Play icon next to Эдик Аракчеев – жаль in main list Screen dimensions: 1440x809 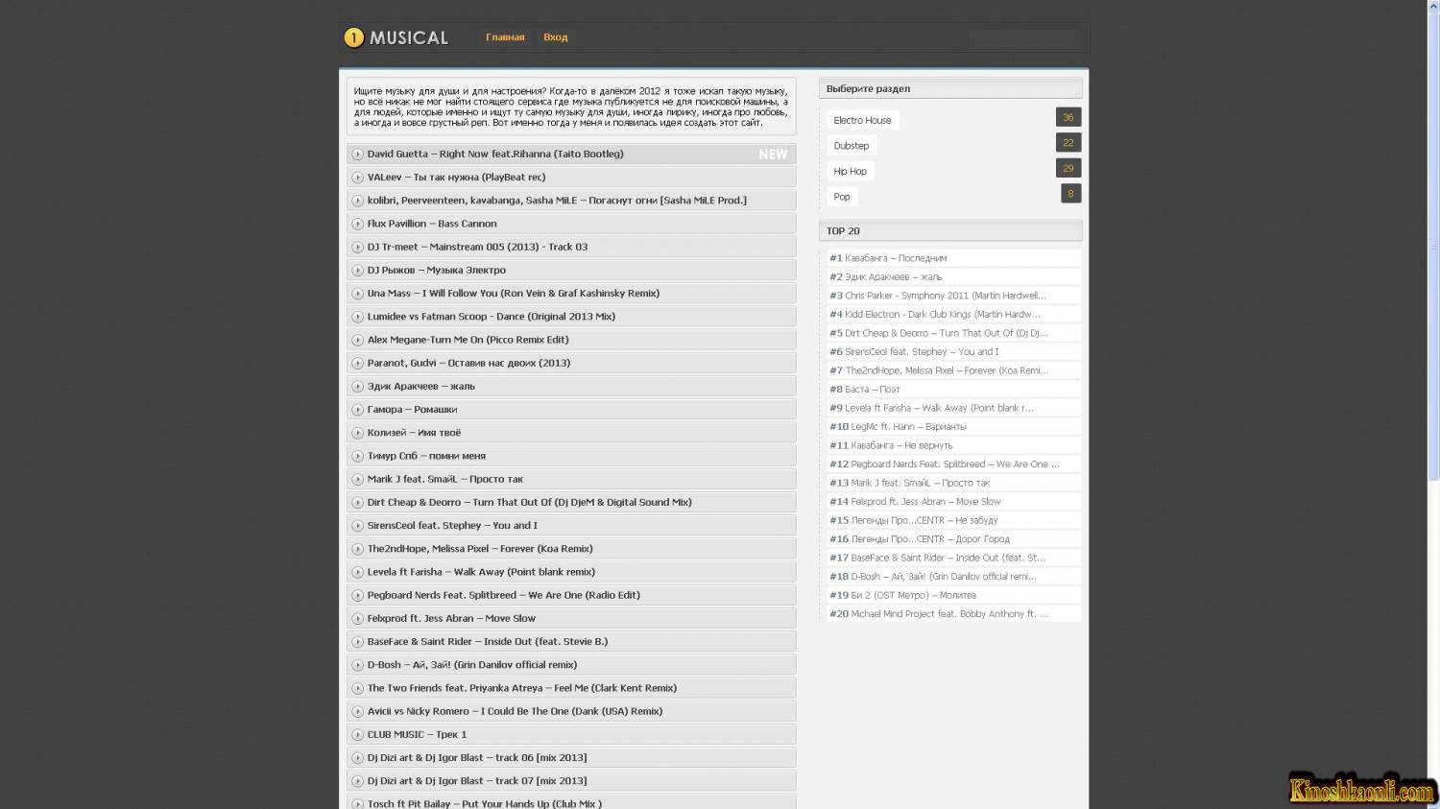click(x=357, y=387)
